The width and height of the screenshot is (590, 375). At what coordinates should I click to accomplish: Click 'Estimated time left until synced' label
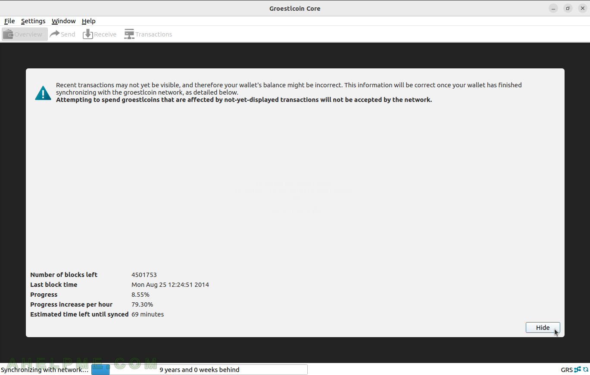coord(79,314)
